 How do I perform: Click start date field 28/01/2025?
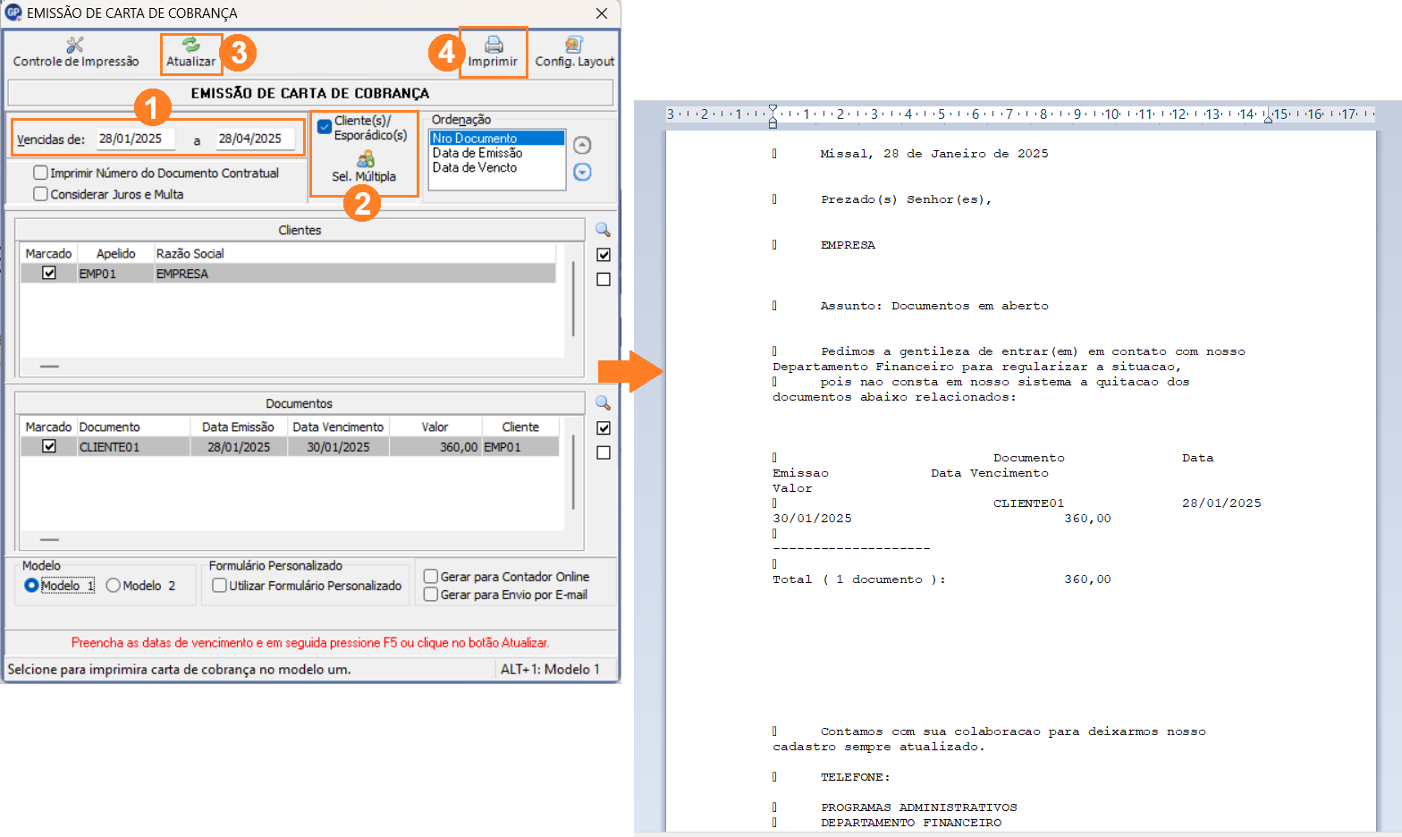click(x=136, y=139)
